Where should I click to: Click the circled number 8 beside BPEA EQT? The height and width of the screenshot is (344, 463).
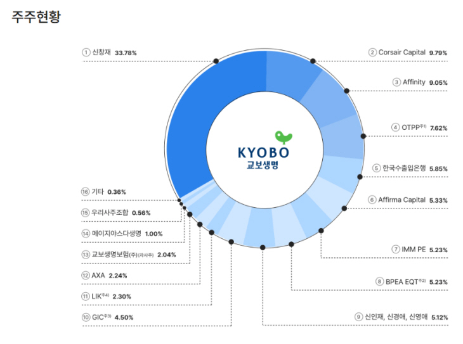pos(379,281)
